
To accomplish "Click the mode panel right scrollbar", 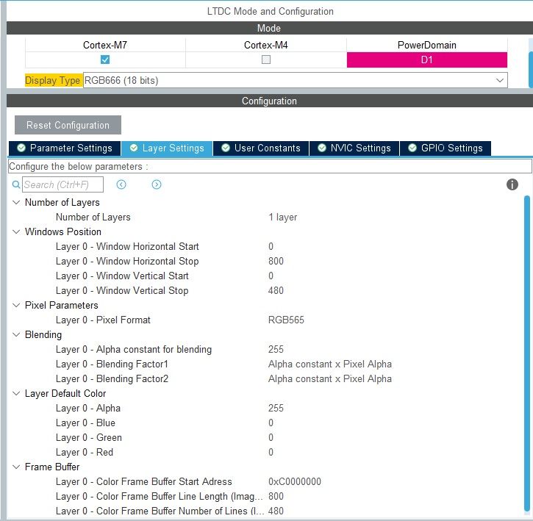I will [530, 69].
